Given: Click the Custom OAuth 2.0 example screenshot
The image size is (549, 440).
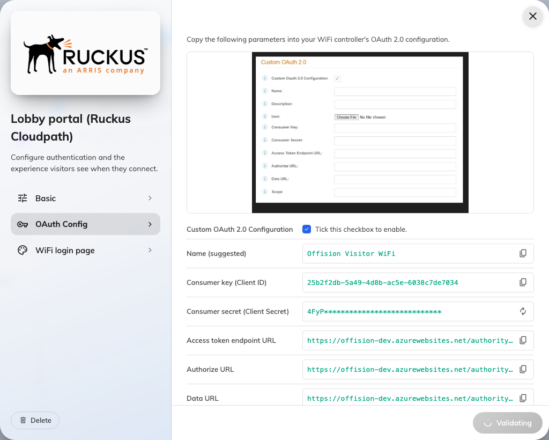Looking at the screenshot, I should (360, 133).
